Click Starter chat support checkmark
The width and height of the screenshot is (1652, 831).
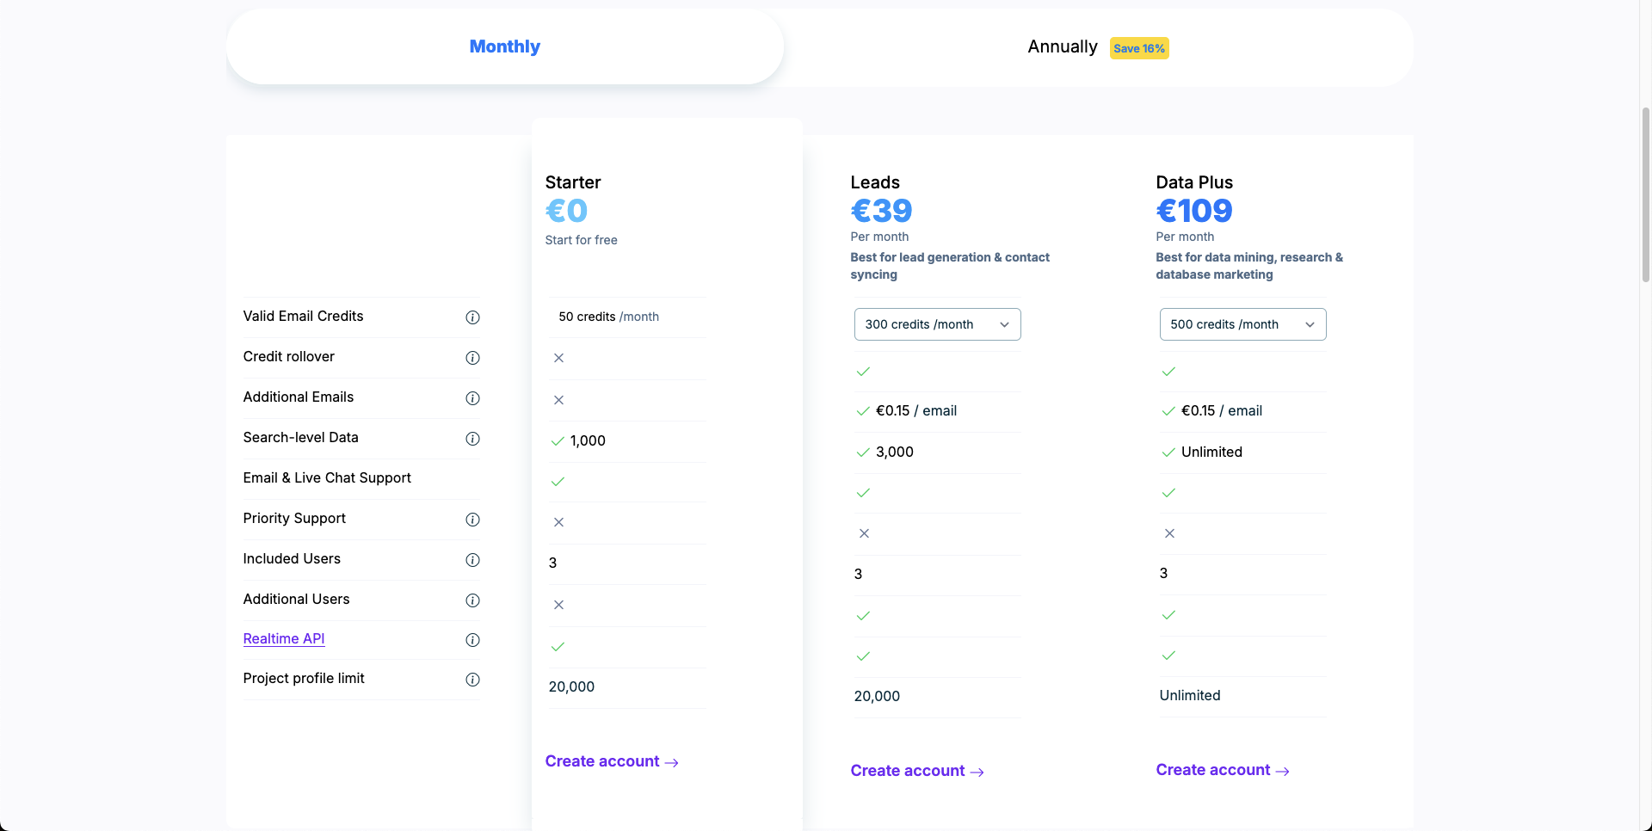[558, 482]
